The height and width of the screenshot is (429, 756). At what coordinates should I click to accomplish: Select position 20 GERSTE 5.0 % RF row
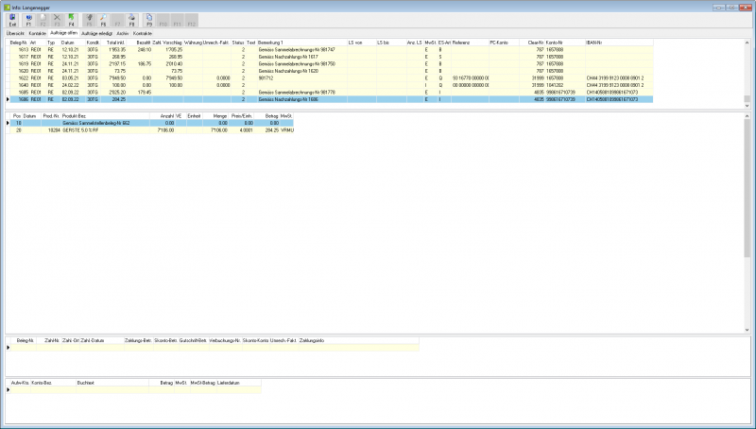click(151, 130)
